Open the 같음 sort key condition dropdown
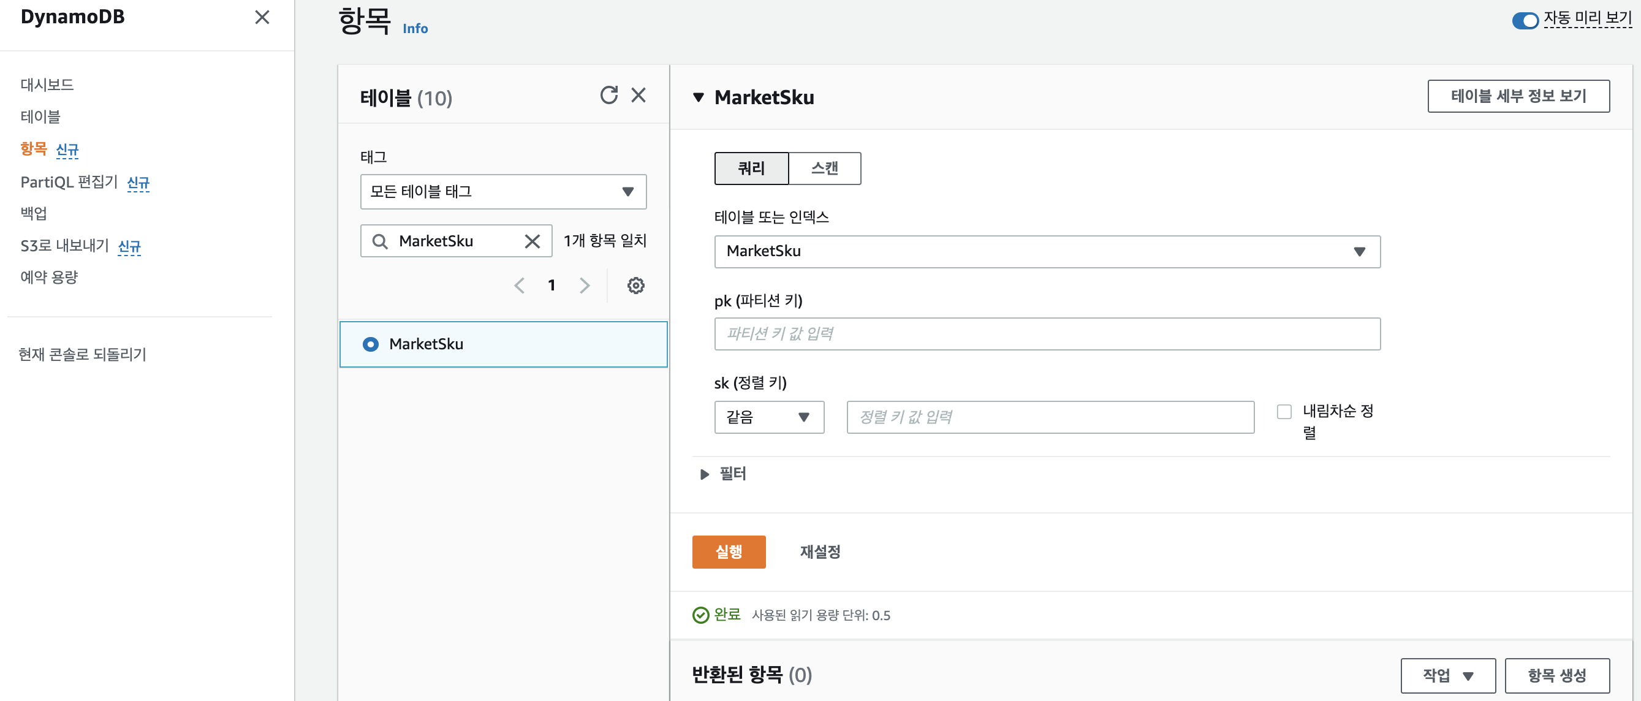Image resolution: width=1641 pixels, height=701 pixels. (768, 417)
